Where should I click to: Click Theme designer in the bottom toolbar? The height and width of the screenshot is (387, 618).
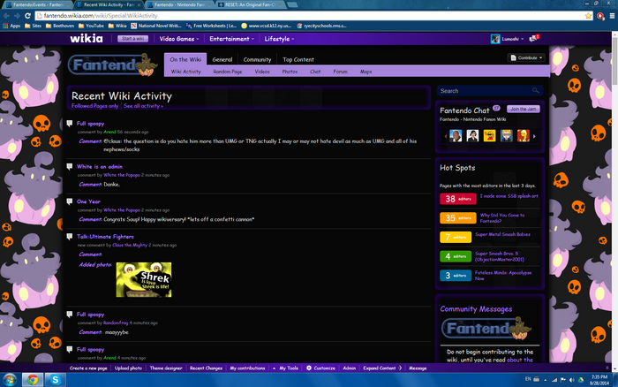[x=166, y=368]
